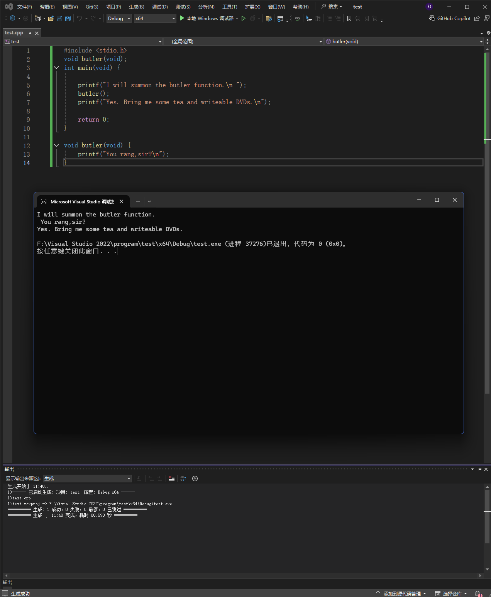Click the user account avatar icon
This screenshot has width=491, height=597.
coord(429,7)
